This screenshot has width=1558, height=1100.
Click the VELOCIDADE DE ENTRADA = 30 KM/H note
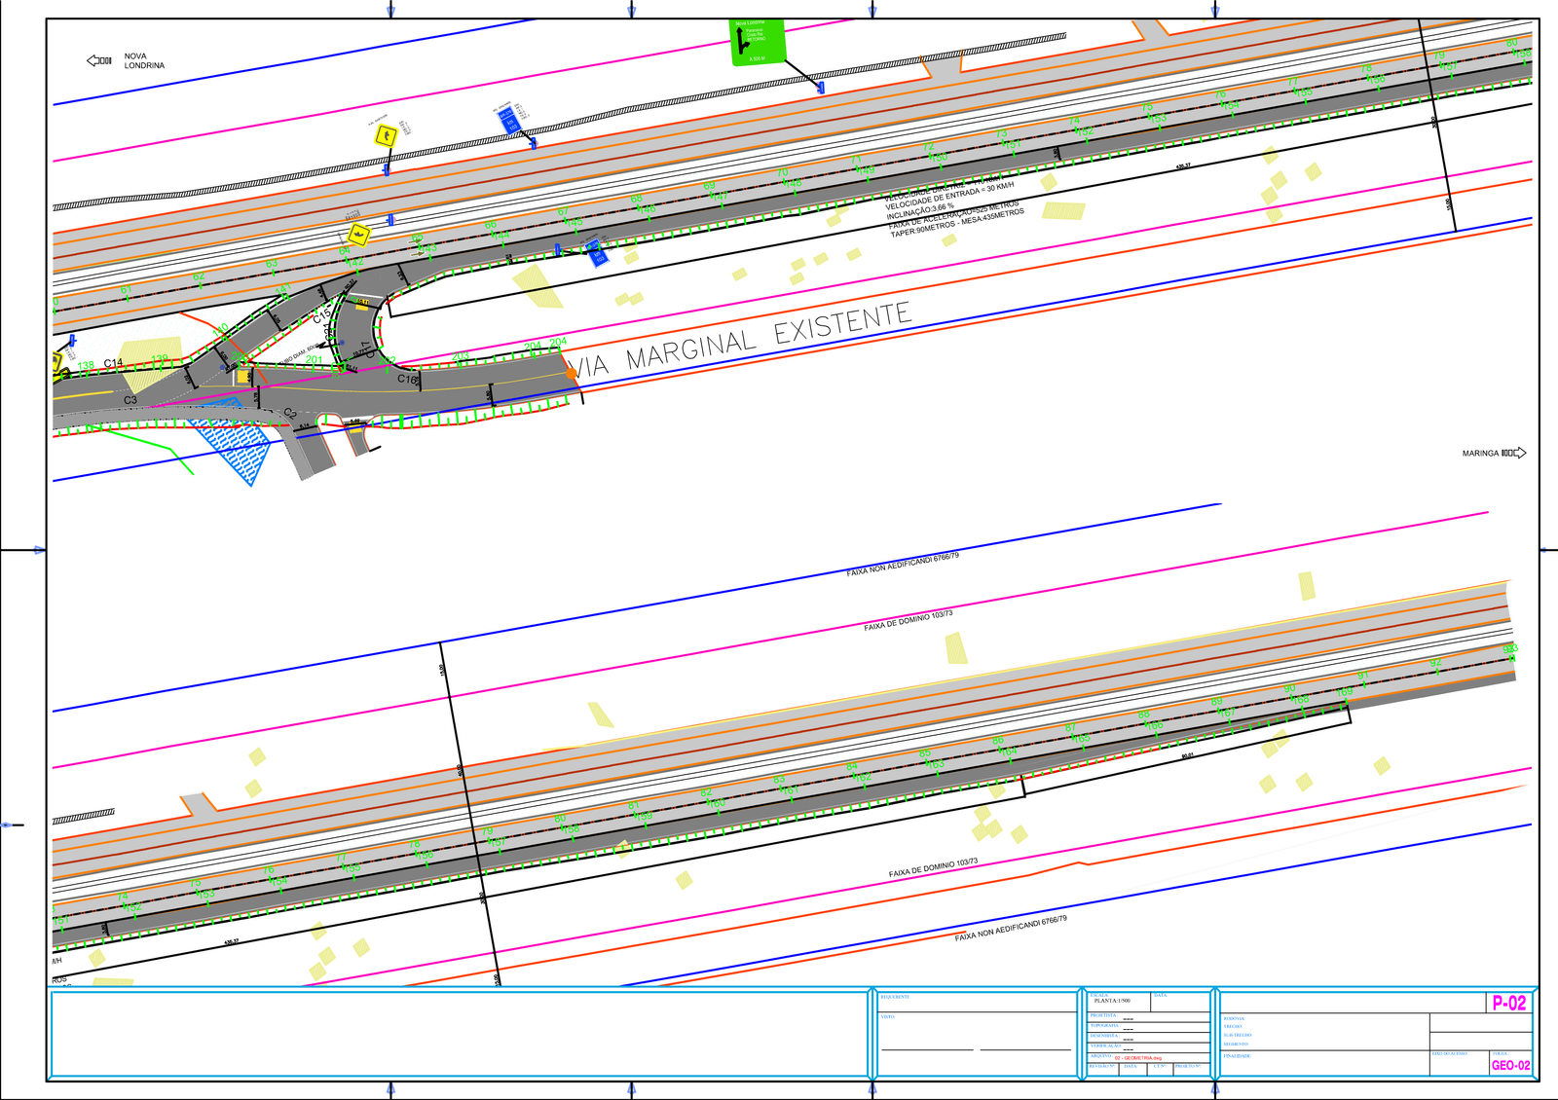[x=948, y=195]
